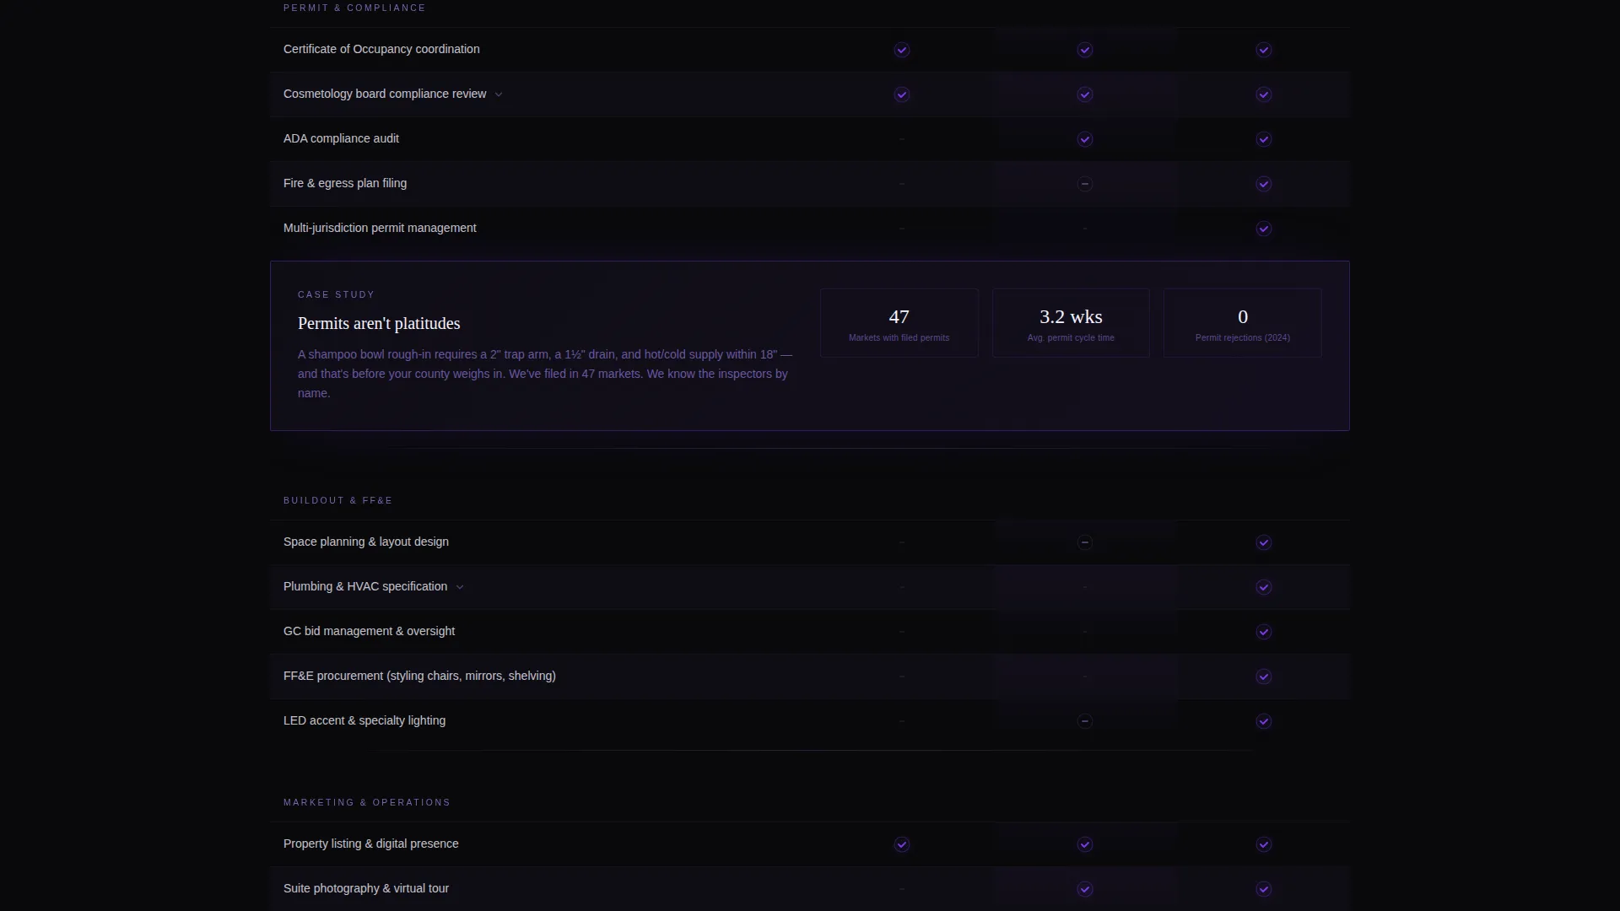Click middle-column partial icon for LED accent & specialty lighting
This screenshot has width=1620, height=911.
pyautogui.click(x=1085, y=721)
